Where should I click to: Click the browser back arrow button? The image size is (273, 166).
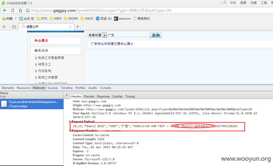[5, 10]
